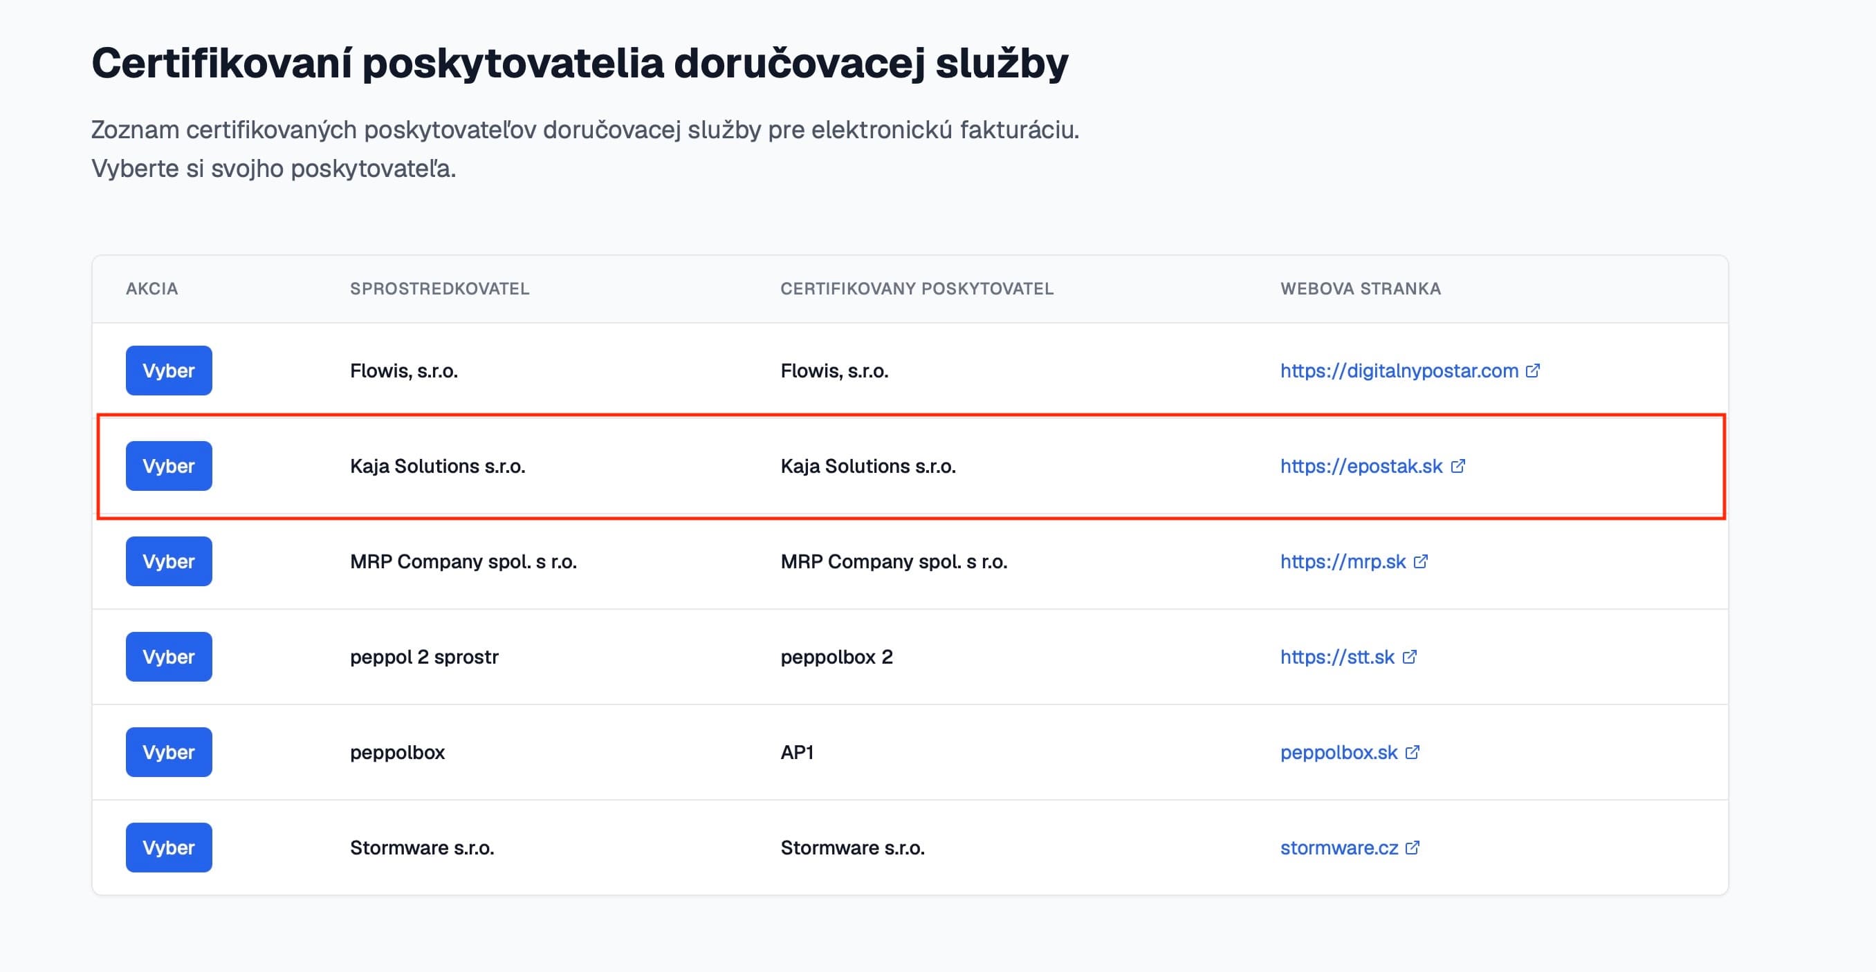Viewport: 1876px width, 972px height.
Task: Click Kaja Solutions s.r.o. in Sprostredkovatel column
Action: pos(438,466)
